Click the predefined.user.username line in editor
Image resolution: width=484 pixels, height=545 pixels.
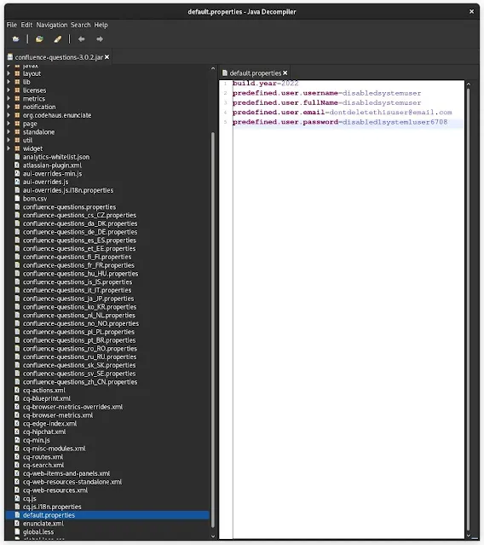coord(326,93)
